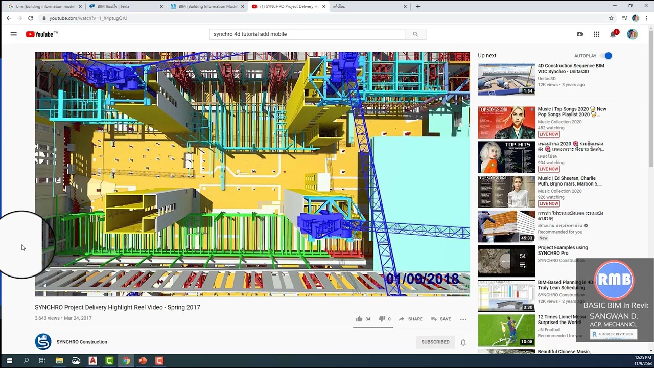Share the video using SHARE
The height and width of the screenshot is (368, 654).
pos(410,319)
